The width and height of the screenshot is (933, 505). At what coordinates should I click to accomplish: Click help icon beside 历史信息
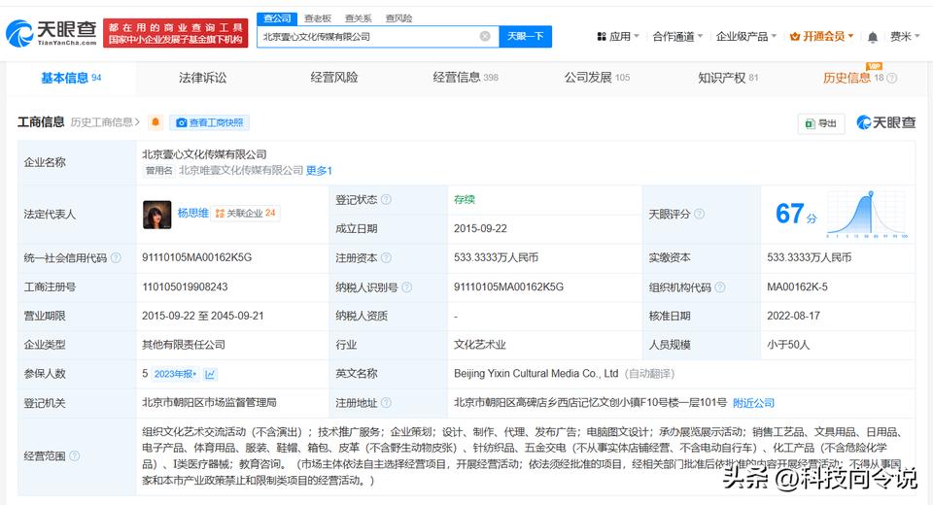click(x=892, y=78)
